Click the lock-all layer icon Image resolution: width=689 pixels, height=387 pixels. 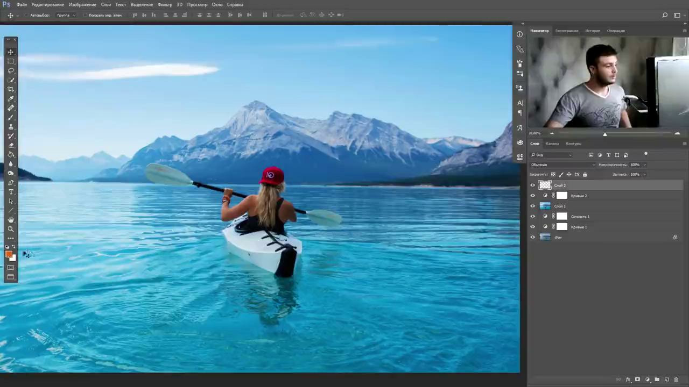585,175
